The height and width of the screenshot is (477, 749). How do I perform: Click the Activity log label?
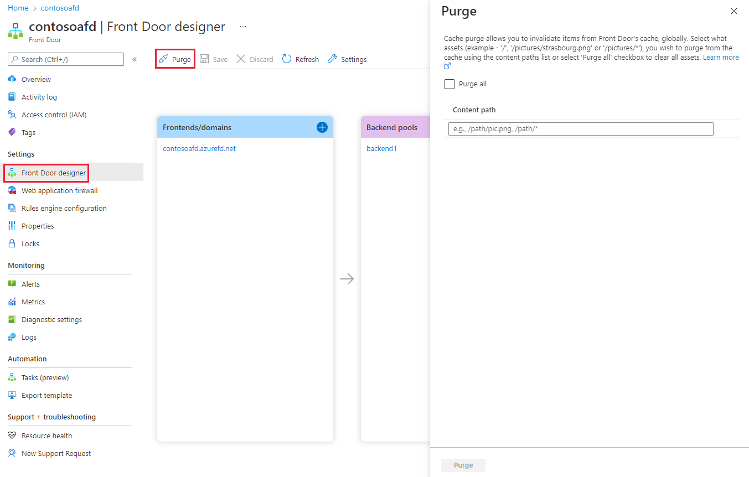[39, 97]
